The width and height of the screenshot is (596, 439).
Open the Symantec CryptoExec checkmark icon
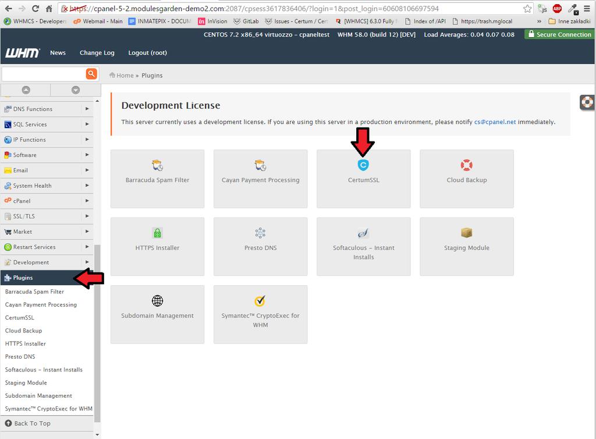(x=260, y=300)
